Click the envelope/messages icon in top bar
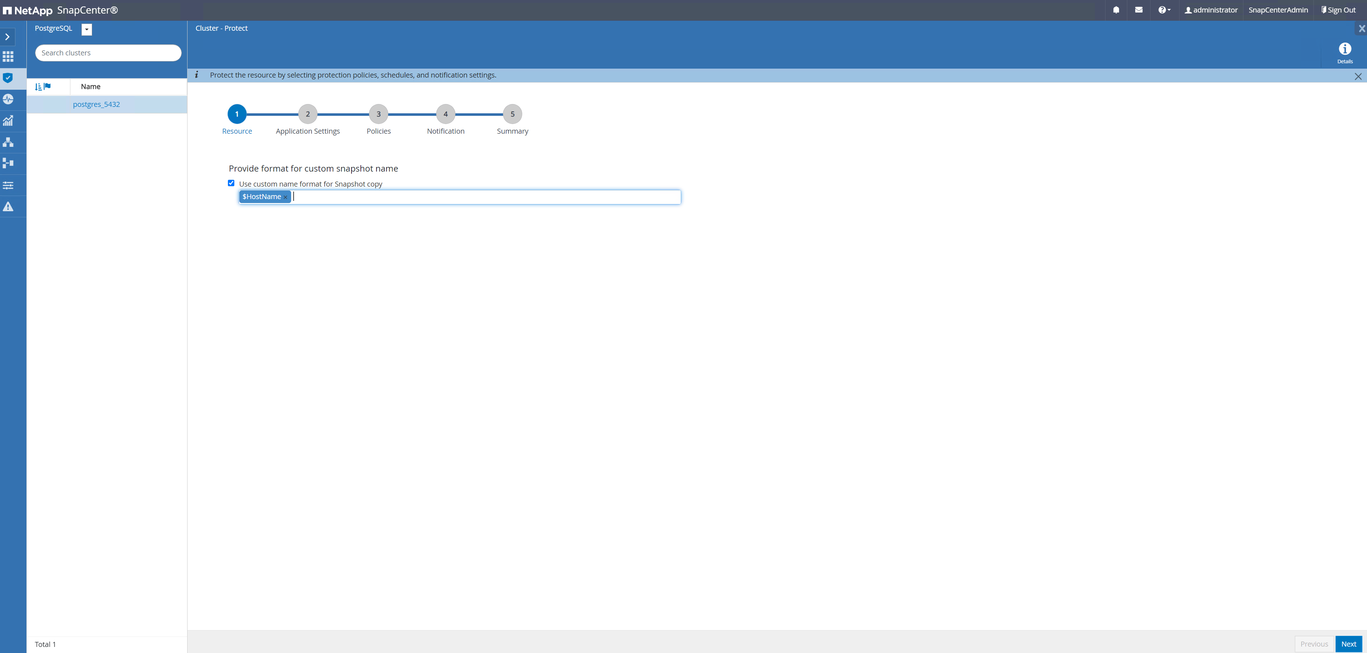The width and height of the screenshot is (1367, 653). (x=1139, y=10)
